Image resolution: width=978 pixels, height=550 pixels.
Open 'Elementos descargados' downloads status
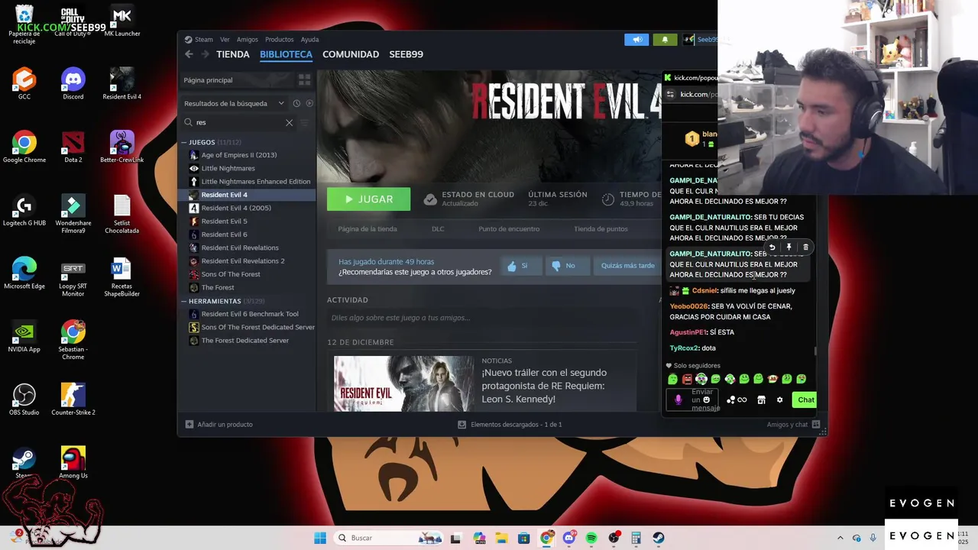point(510,425)
